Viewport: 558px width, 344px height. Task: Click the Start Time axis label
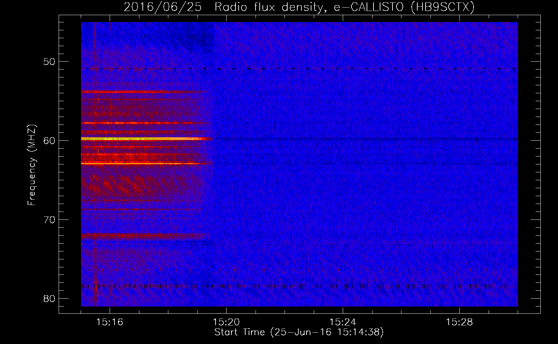coord(299,332)
